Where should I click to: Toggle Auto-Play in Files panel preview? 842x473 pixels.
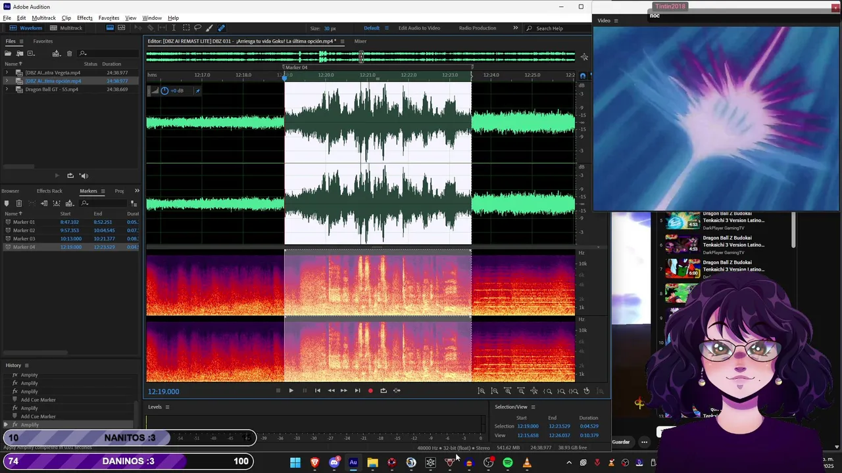pos(84,175)
